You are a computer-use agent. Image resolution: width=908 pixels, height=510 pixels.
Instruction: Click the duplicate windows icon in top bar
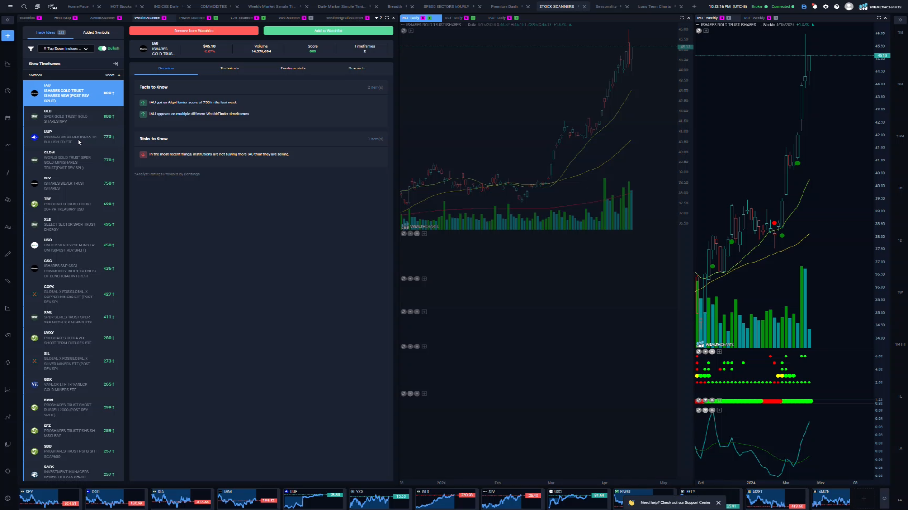[x=37, y=7]
